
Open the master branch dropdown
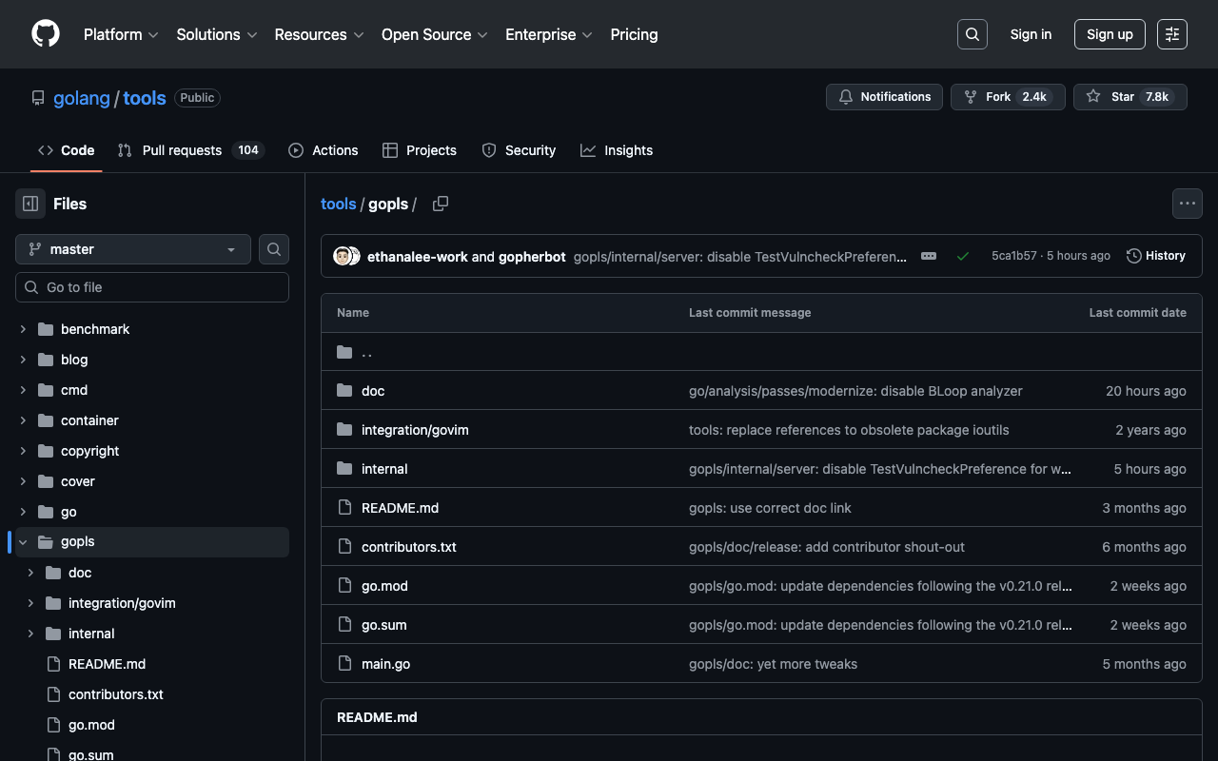(133, 249)
